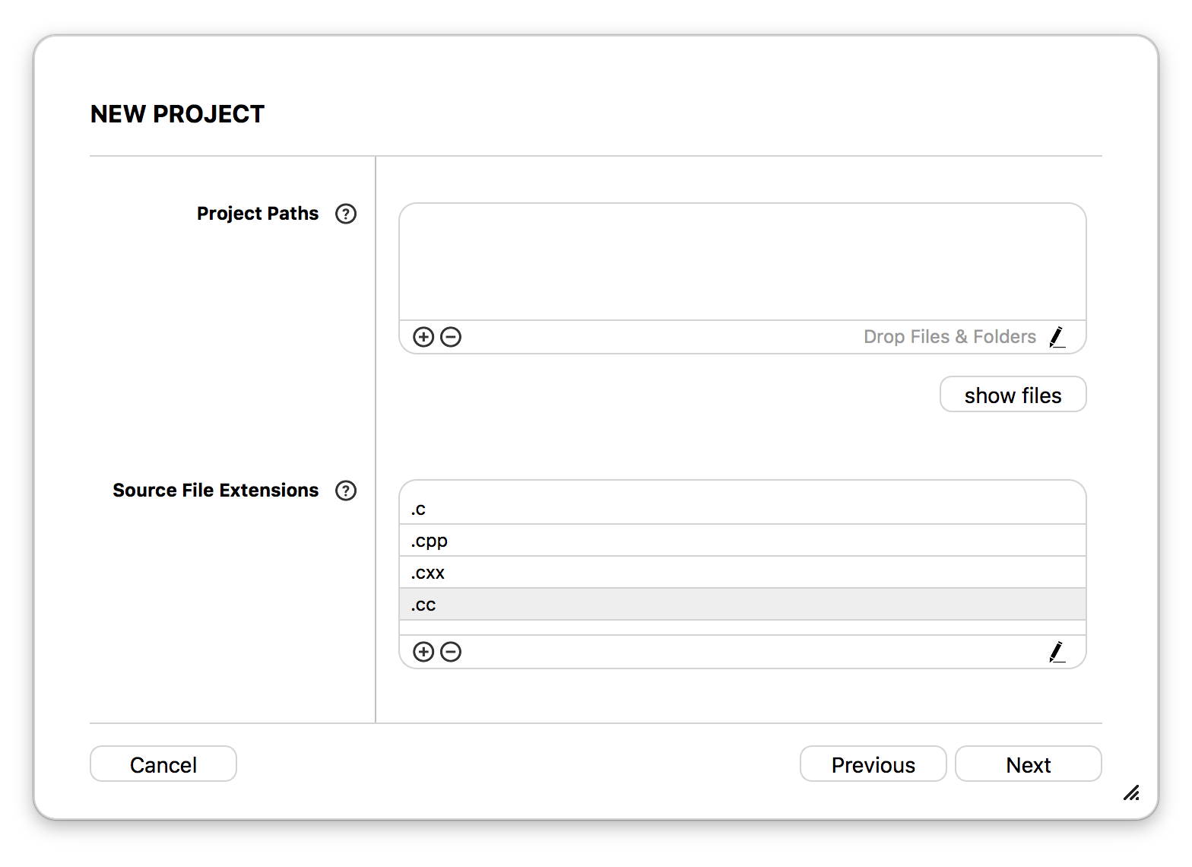This screenshot has width=1192, height=867.
Task: Cancel the new project dialog
Action: 163,764
